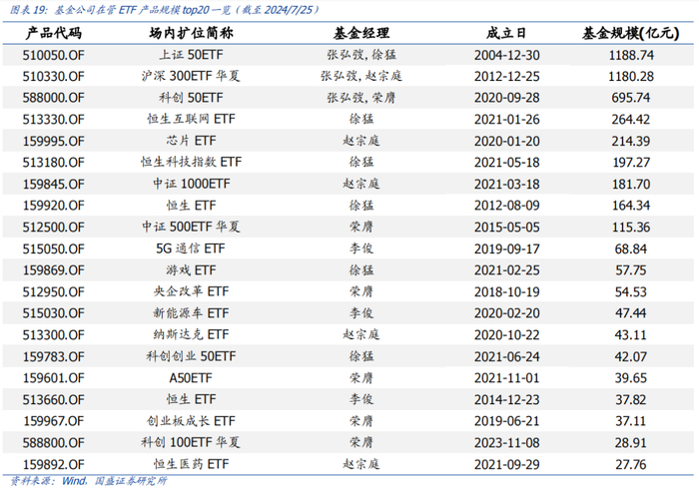Select product code 159601.OF
The image size is (699, 491).
[54, 378]
